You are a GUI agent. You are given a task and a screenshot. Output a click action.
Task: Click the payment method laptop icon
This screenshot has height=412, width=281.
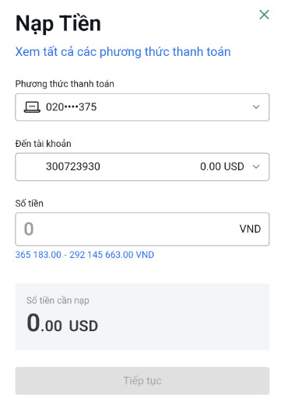[x=32, y=107]
